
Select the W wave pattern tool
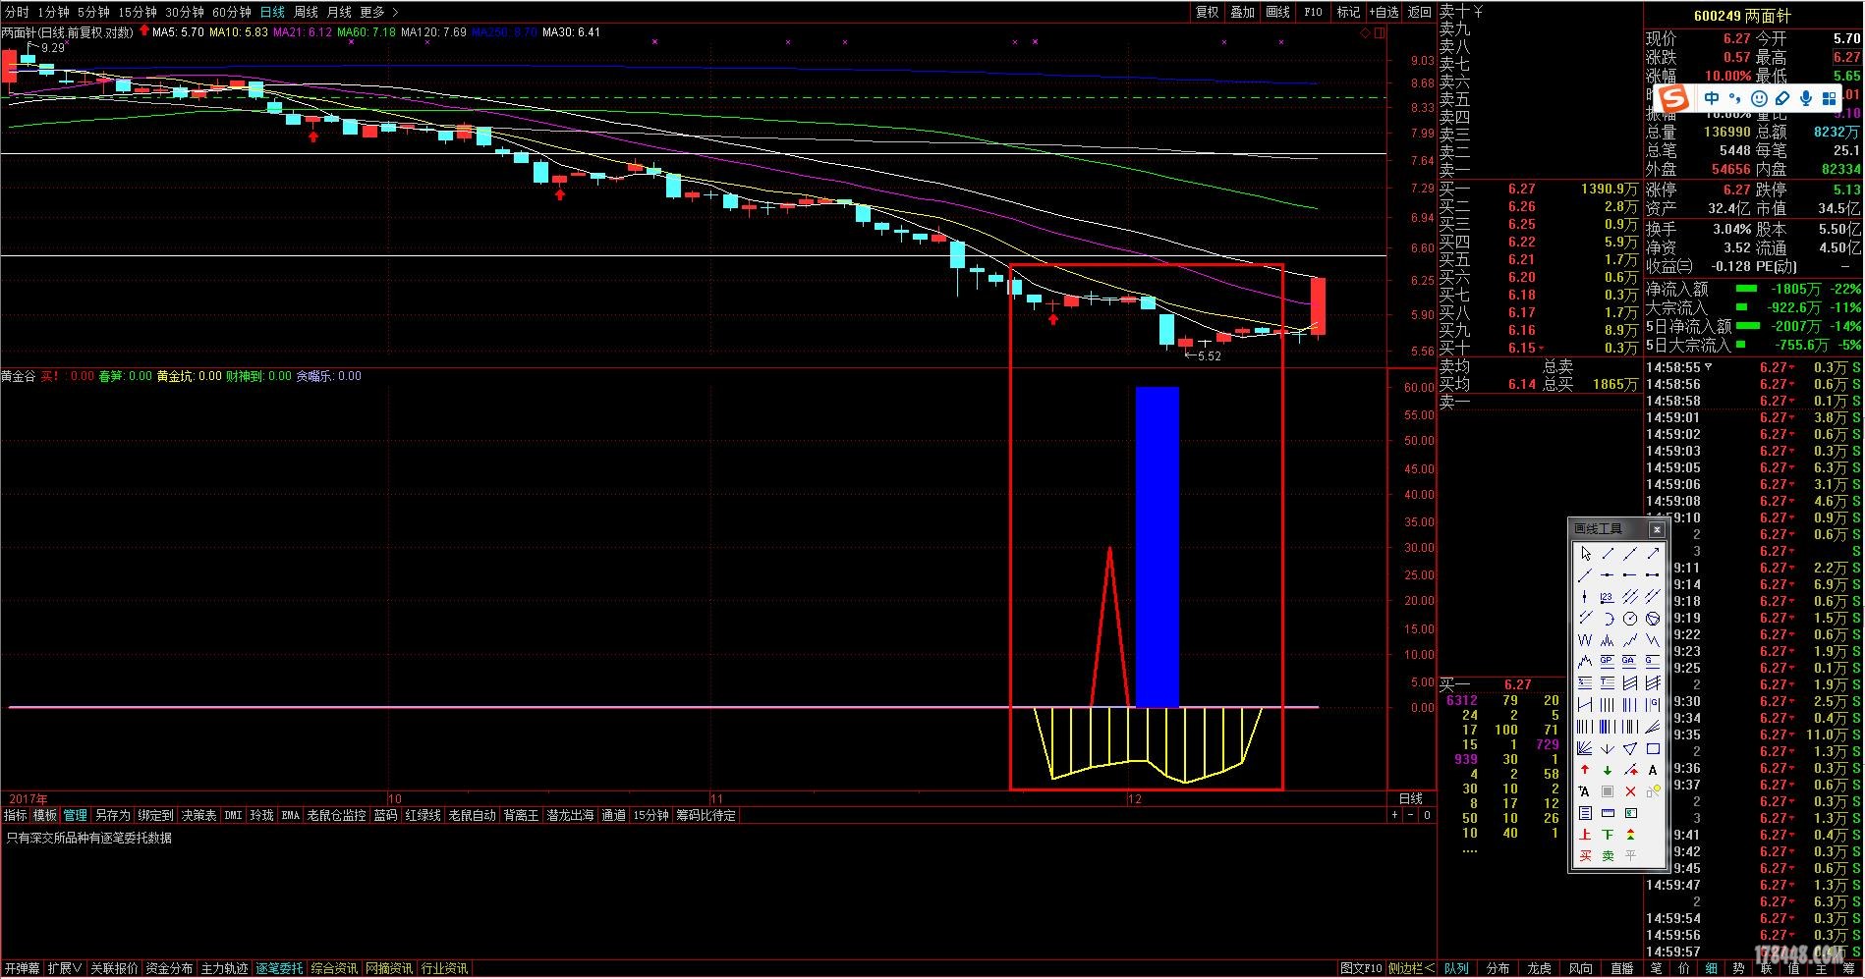[x=1585, y=640]
